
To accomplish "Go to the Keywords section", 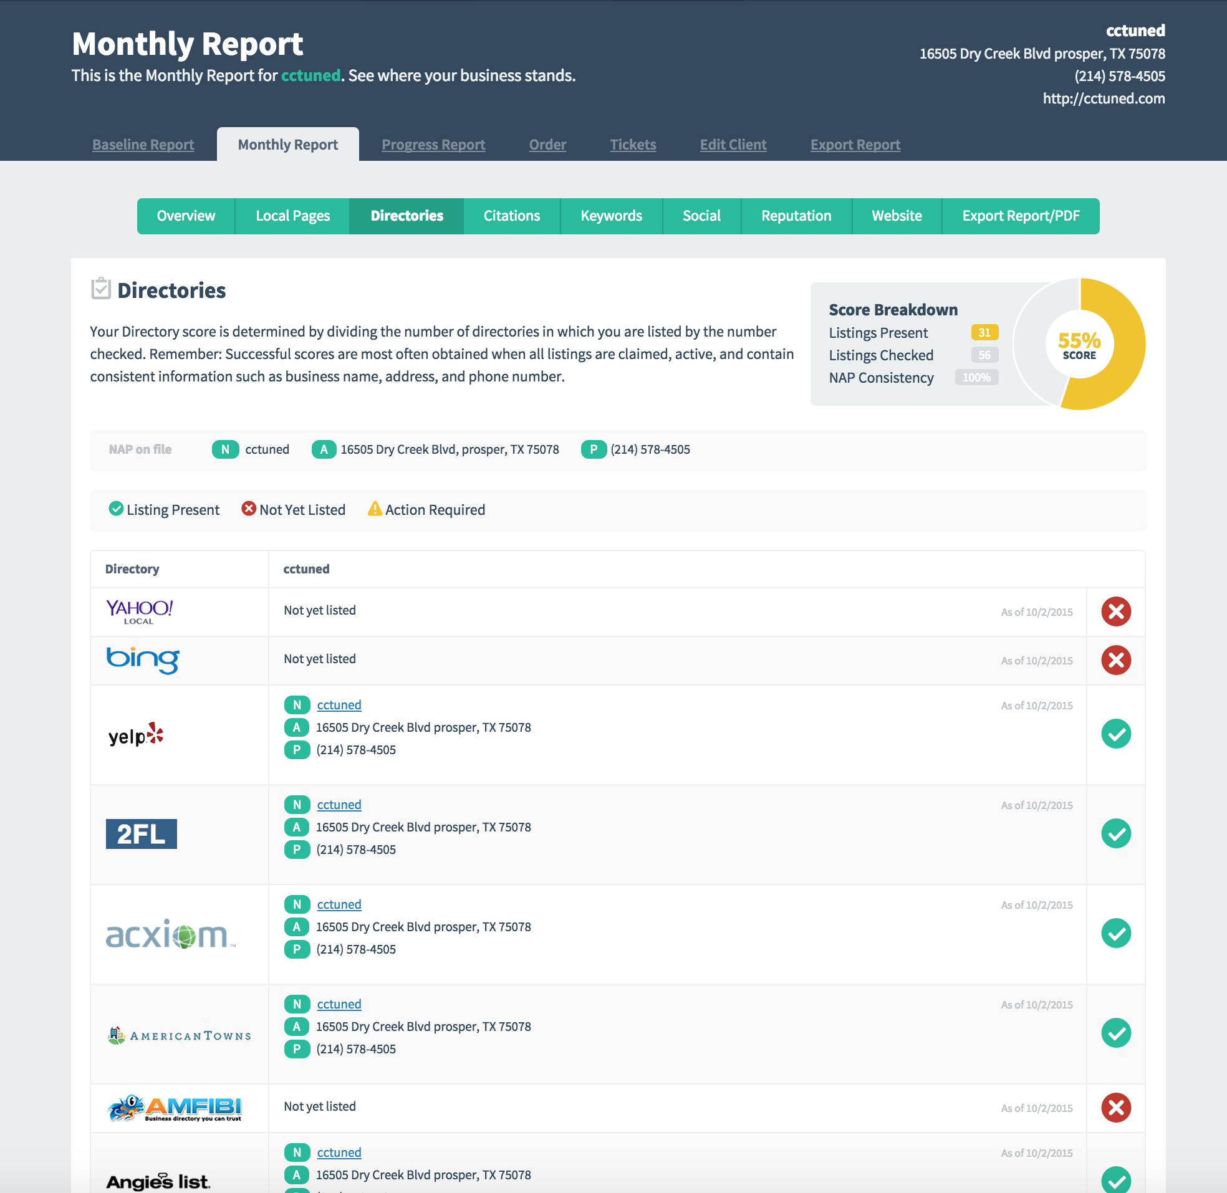I will 611,216.
